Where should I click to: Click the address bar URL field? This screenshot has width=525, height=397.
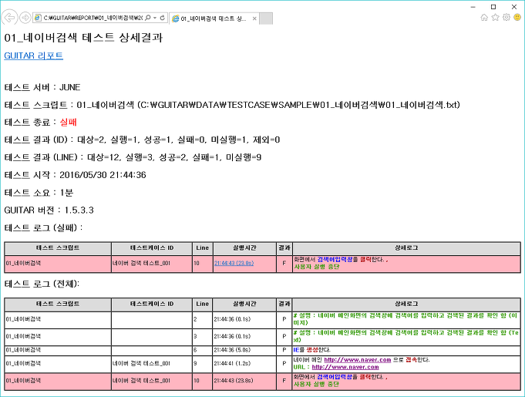[93, 18]
